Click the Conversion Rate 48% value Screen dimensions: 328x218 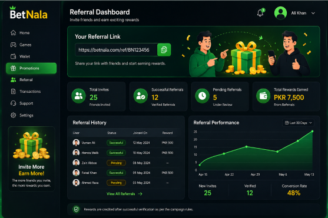click(x=294, y=193)
